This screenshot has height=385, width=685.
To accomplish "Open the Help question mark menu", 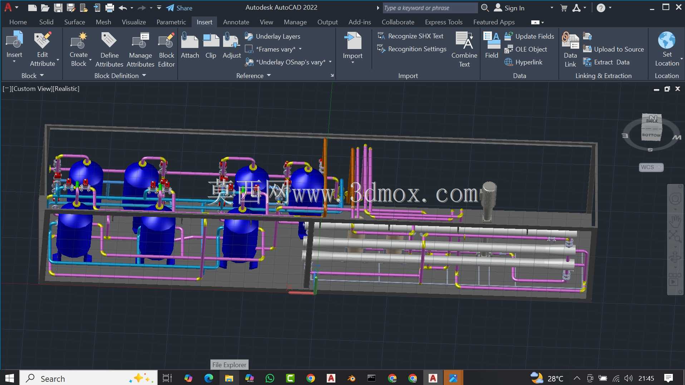I will point(601,8).
